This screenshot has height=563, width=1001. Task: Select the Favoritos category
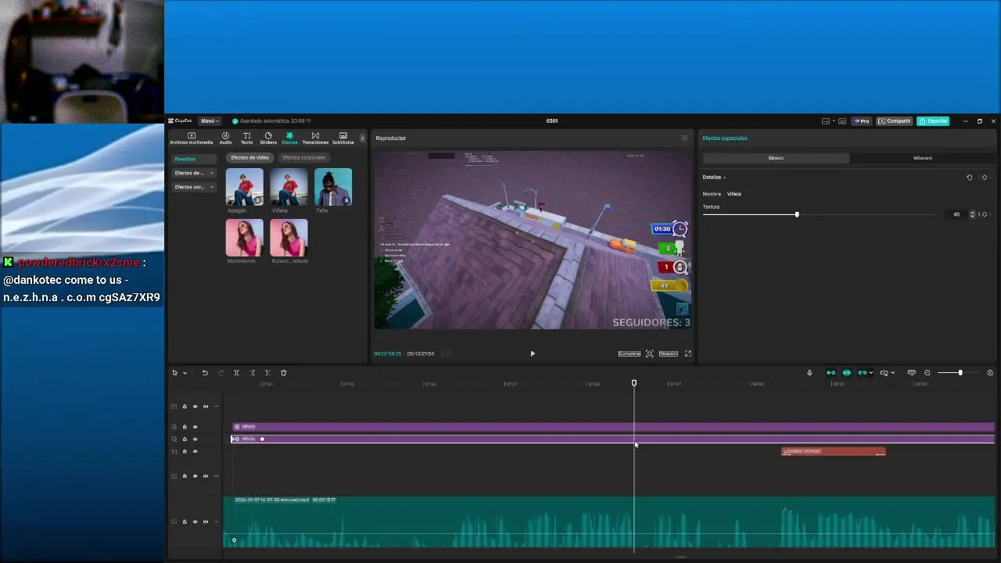[194, 159]
